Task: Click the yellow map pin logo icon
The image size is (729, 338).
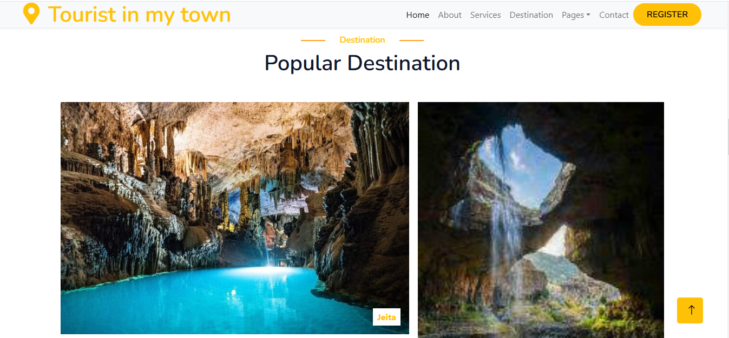Action: (31, 15)
